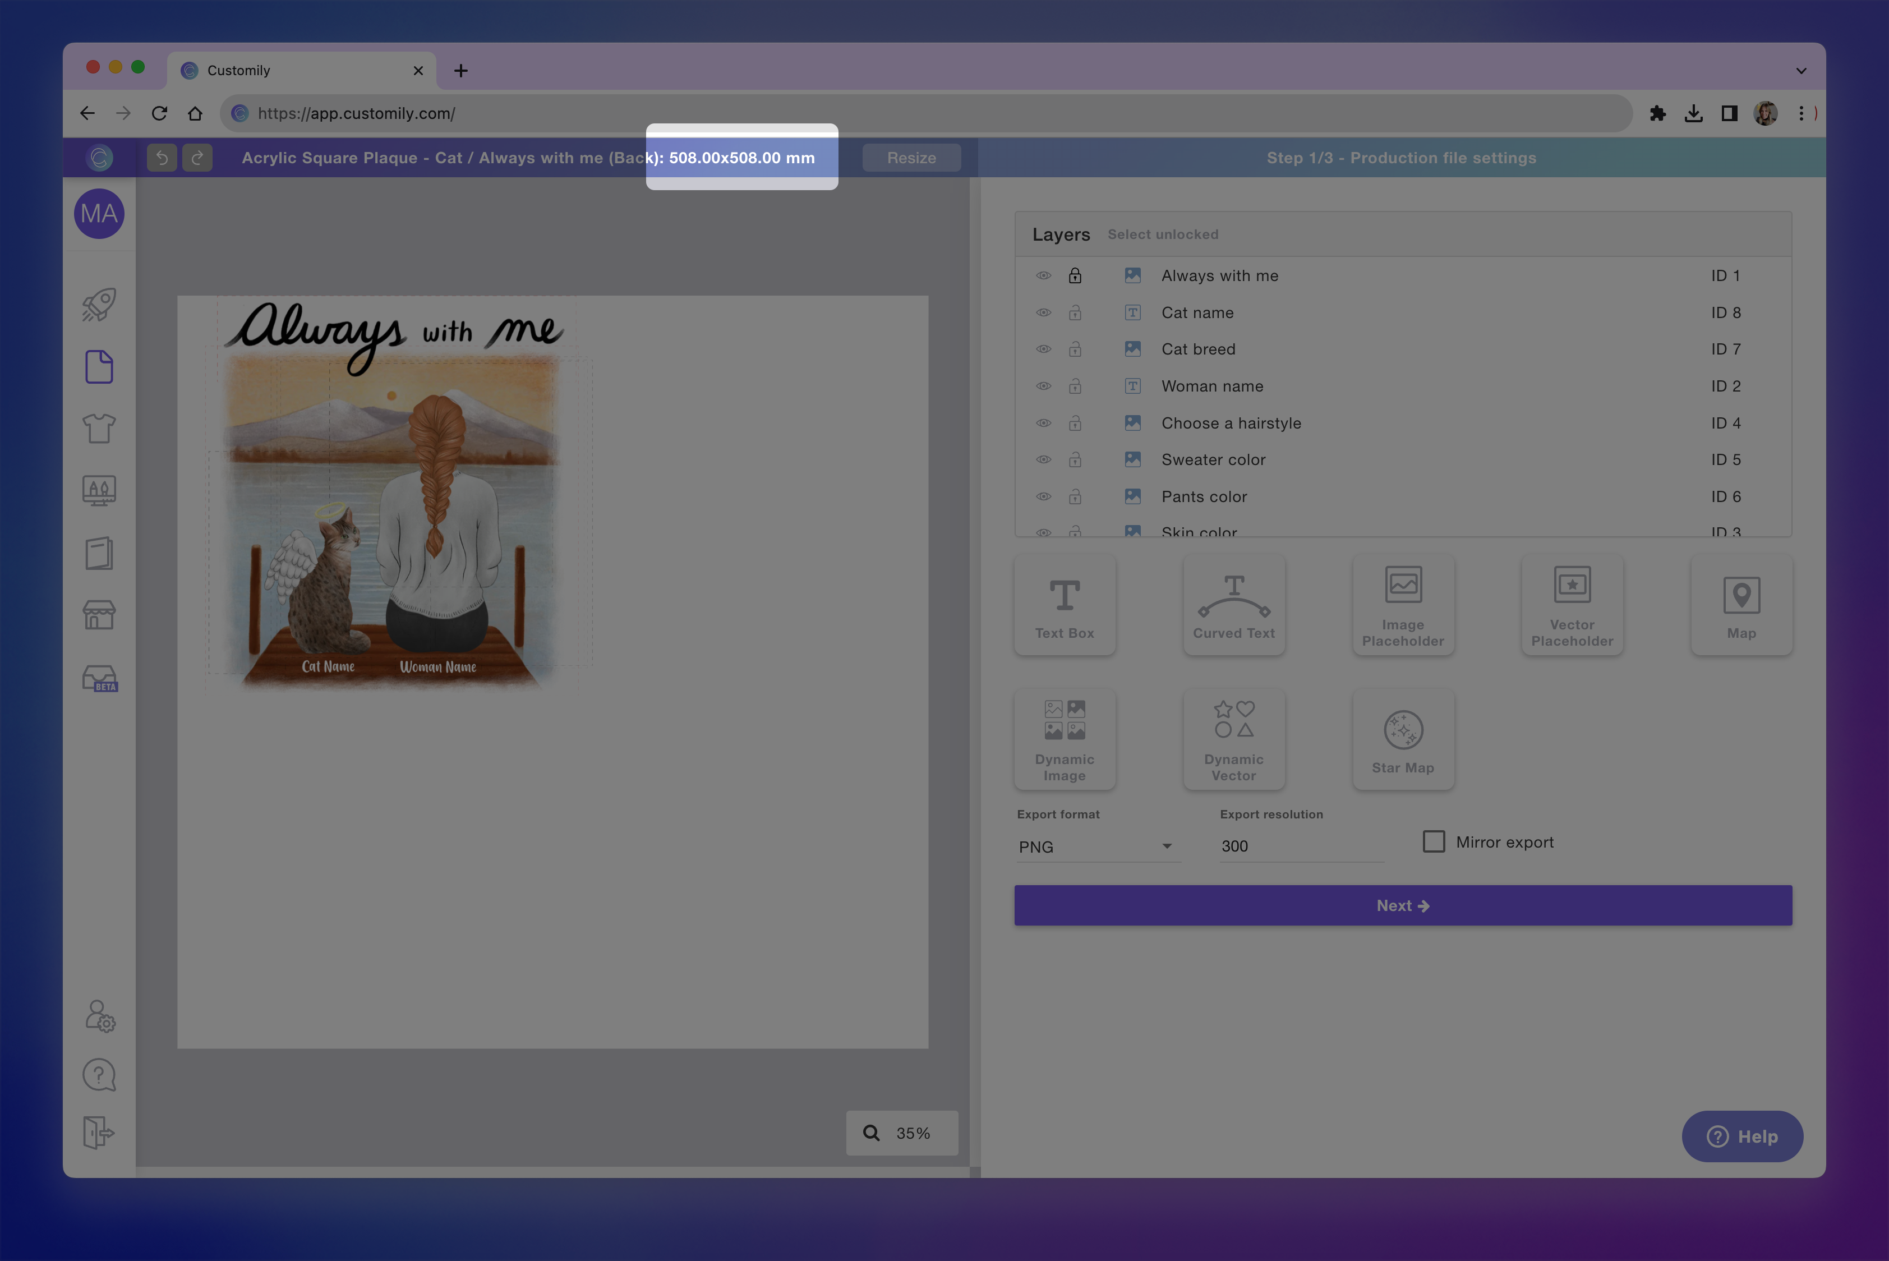Open the t-shirt products sidebar icon
Viewport: 1889px width, 1261px height.
pos(99,429)
